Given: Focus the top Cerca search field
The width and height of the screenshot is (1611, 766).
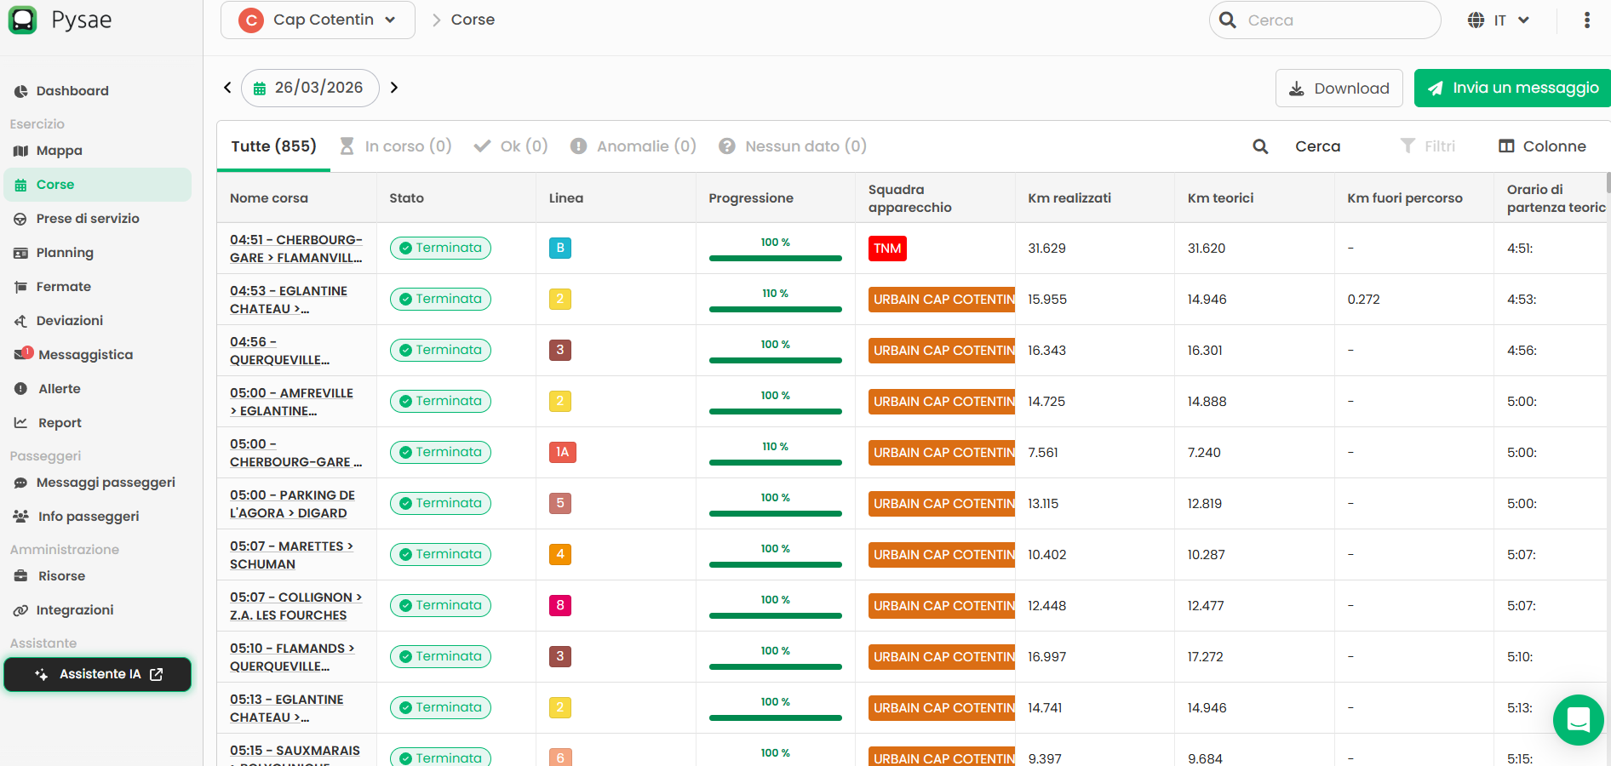Looking at the screenshot, I should pos(1325,20).
